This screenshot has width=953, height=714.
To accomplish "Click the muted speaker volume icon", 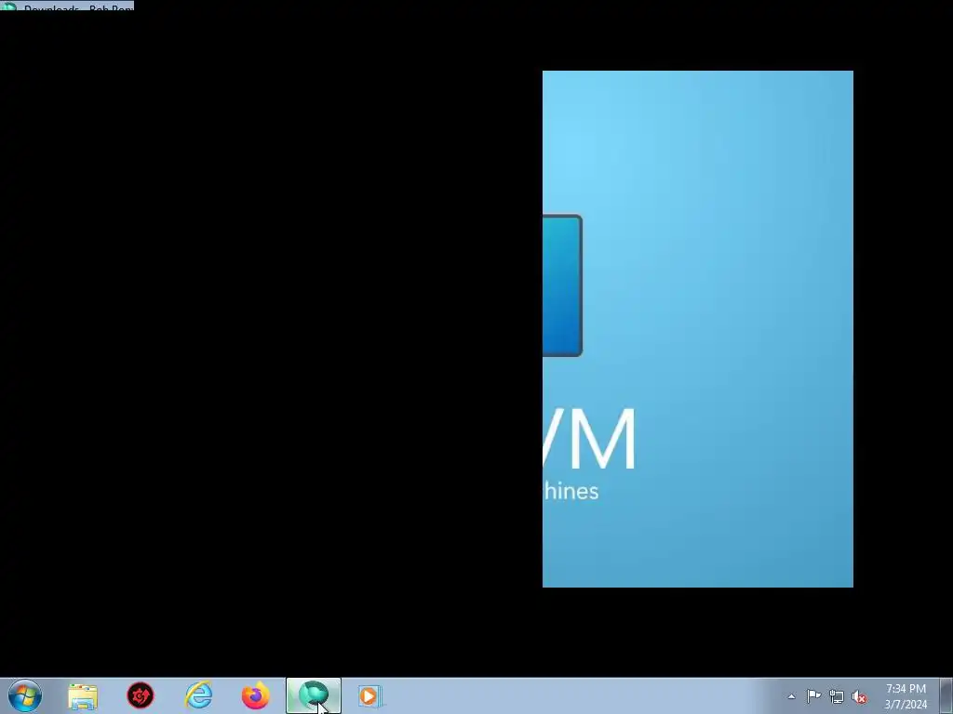I will (x=859, y=697).
